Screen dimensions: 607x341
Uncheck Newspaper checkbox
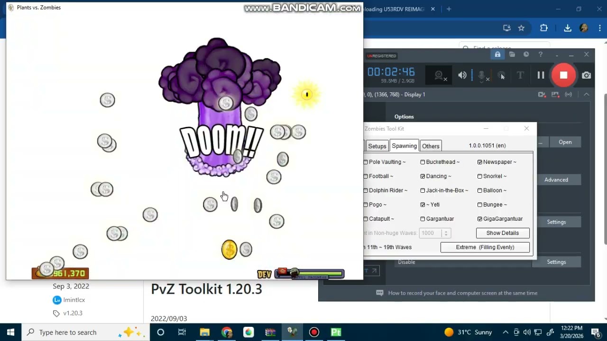click(x=480, y=162)
